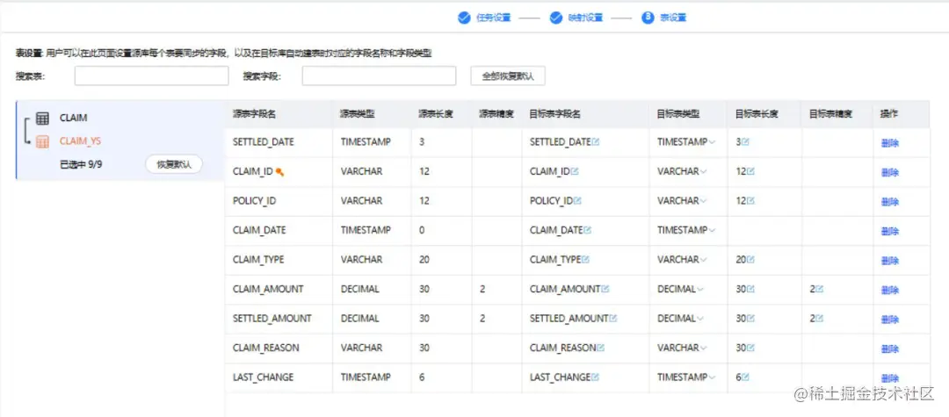949x417 pixels.
Task: Edit target field name CLAIM_DATE icon
Action: 588,230
